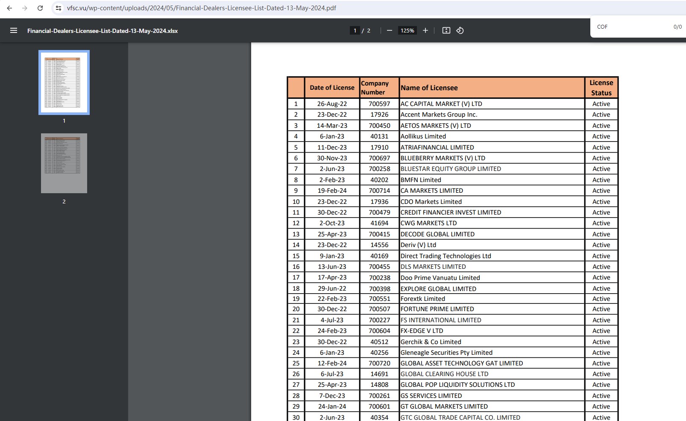Image resolution: width=686 pixels, height=421 pixels.
Task: Toggle the PDF sidebar menu
Action: [x=14, y=31]
